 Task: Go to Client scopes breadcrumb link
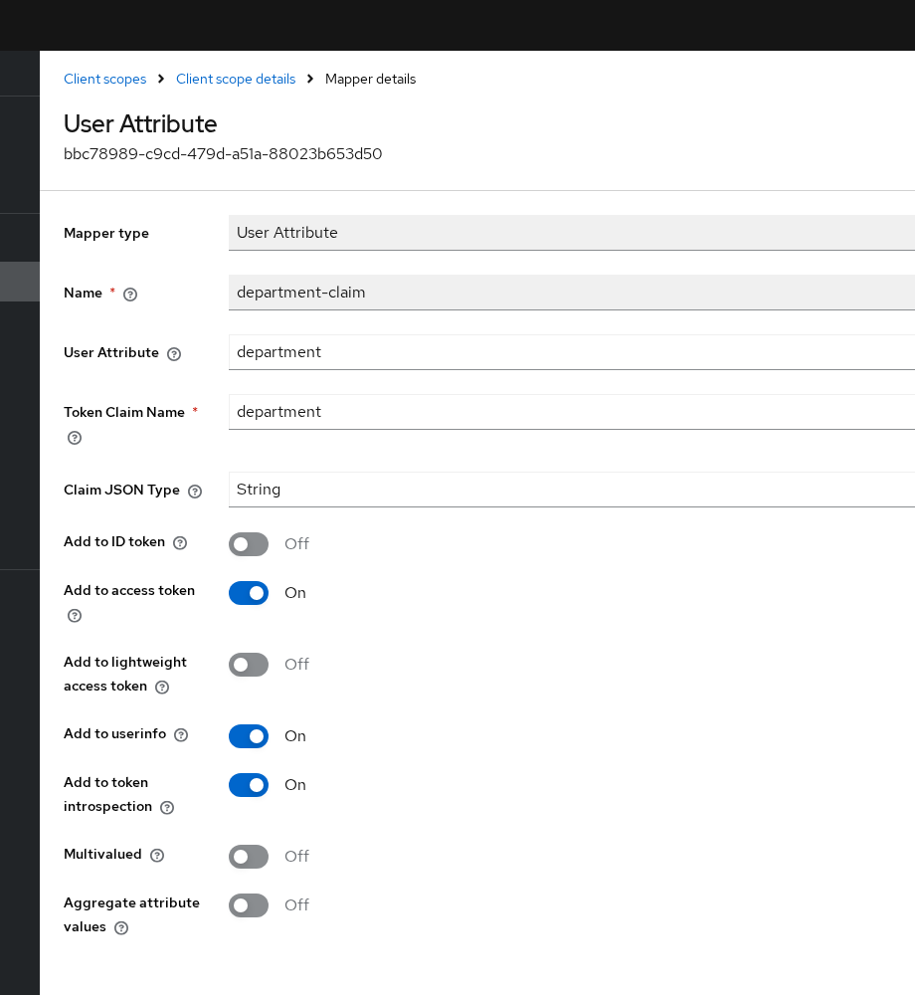[x=104, y=79]
